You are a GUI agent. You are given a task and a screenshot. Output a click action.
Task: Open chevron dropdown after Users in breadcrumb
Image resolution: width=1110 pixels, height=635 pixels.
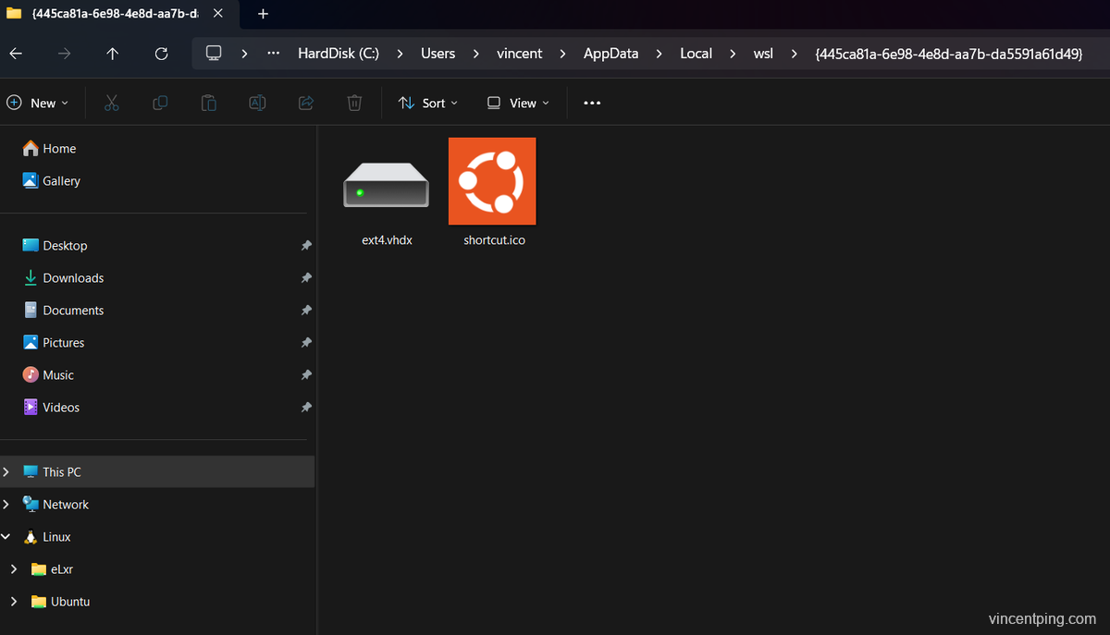tap(475, 54)
